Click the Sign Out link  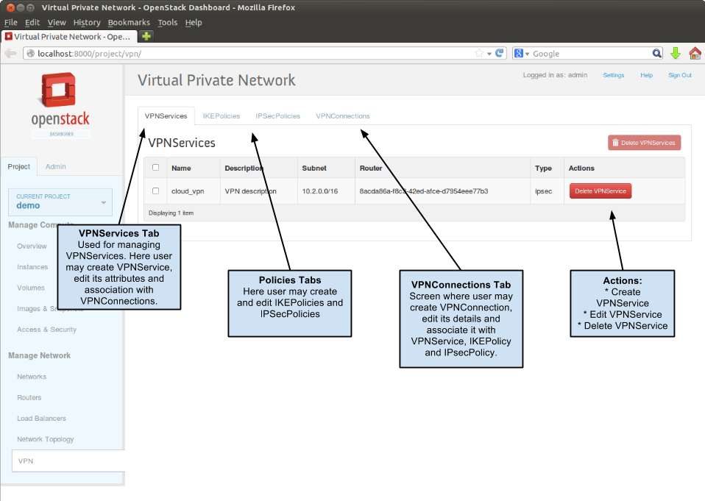(x=679, y=75)
